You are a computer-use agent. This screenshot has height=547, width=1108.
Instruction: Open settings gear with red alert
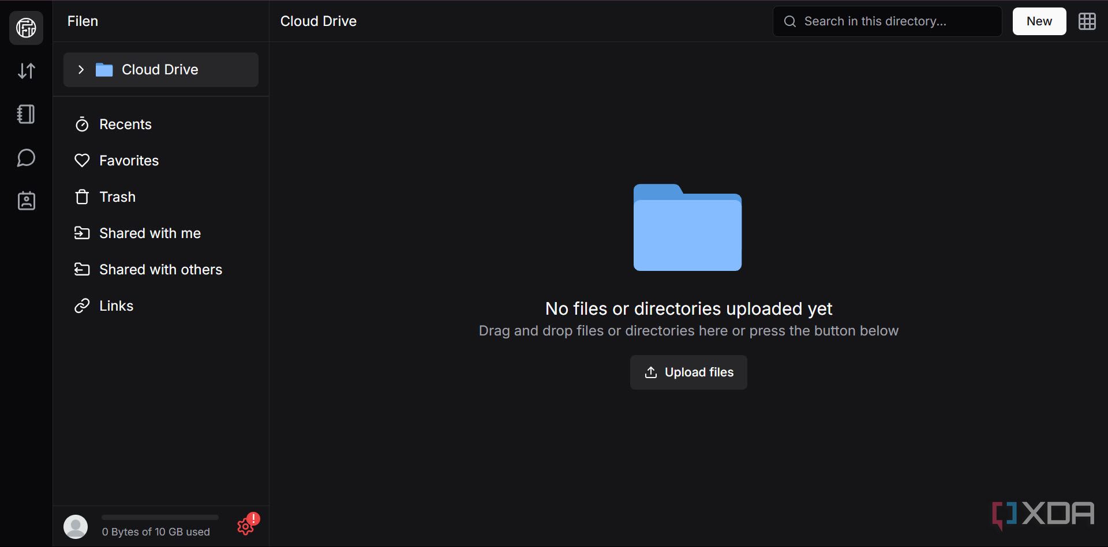pyautogui.click(x=248, y=525)
